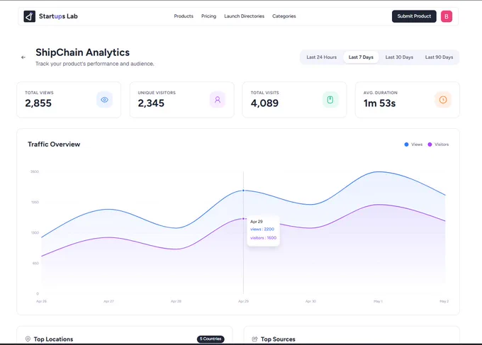Click the pin icon beside Top Locations
Screen dimensions: 482x345
28,339
